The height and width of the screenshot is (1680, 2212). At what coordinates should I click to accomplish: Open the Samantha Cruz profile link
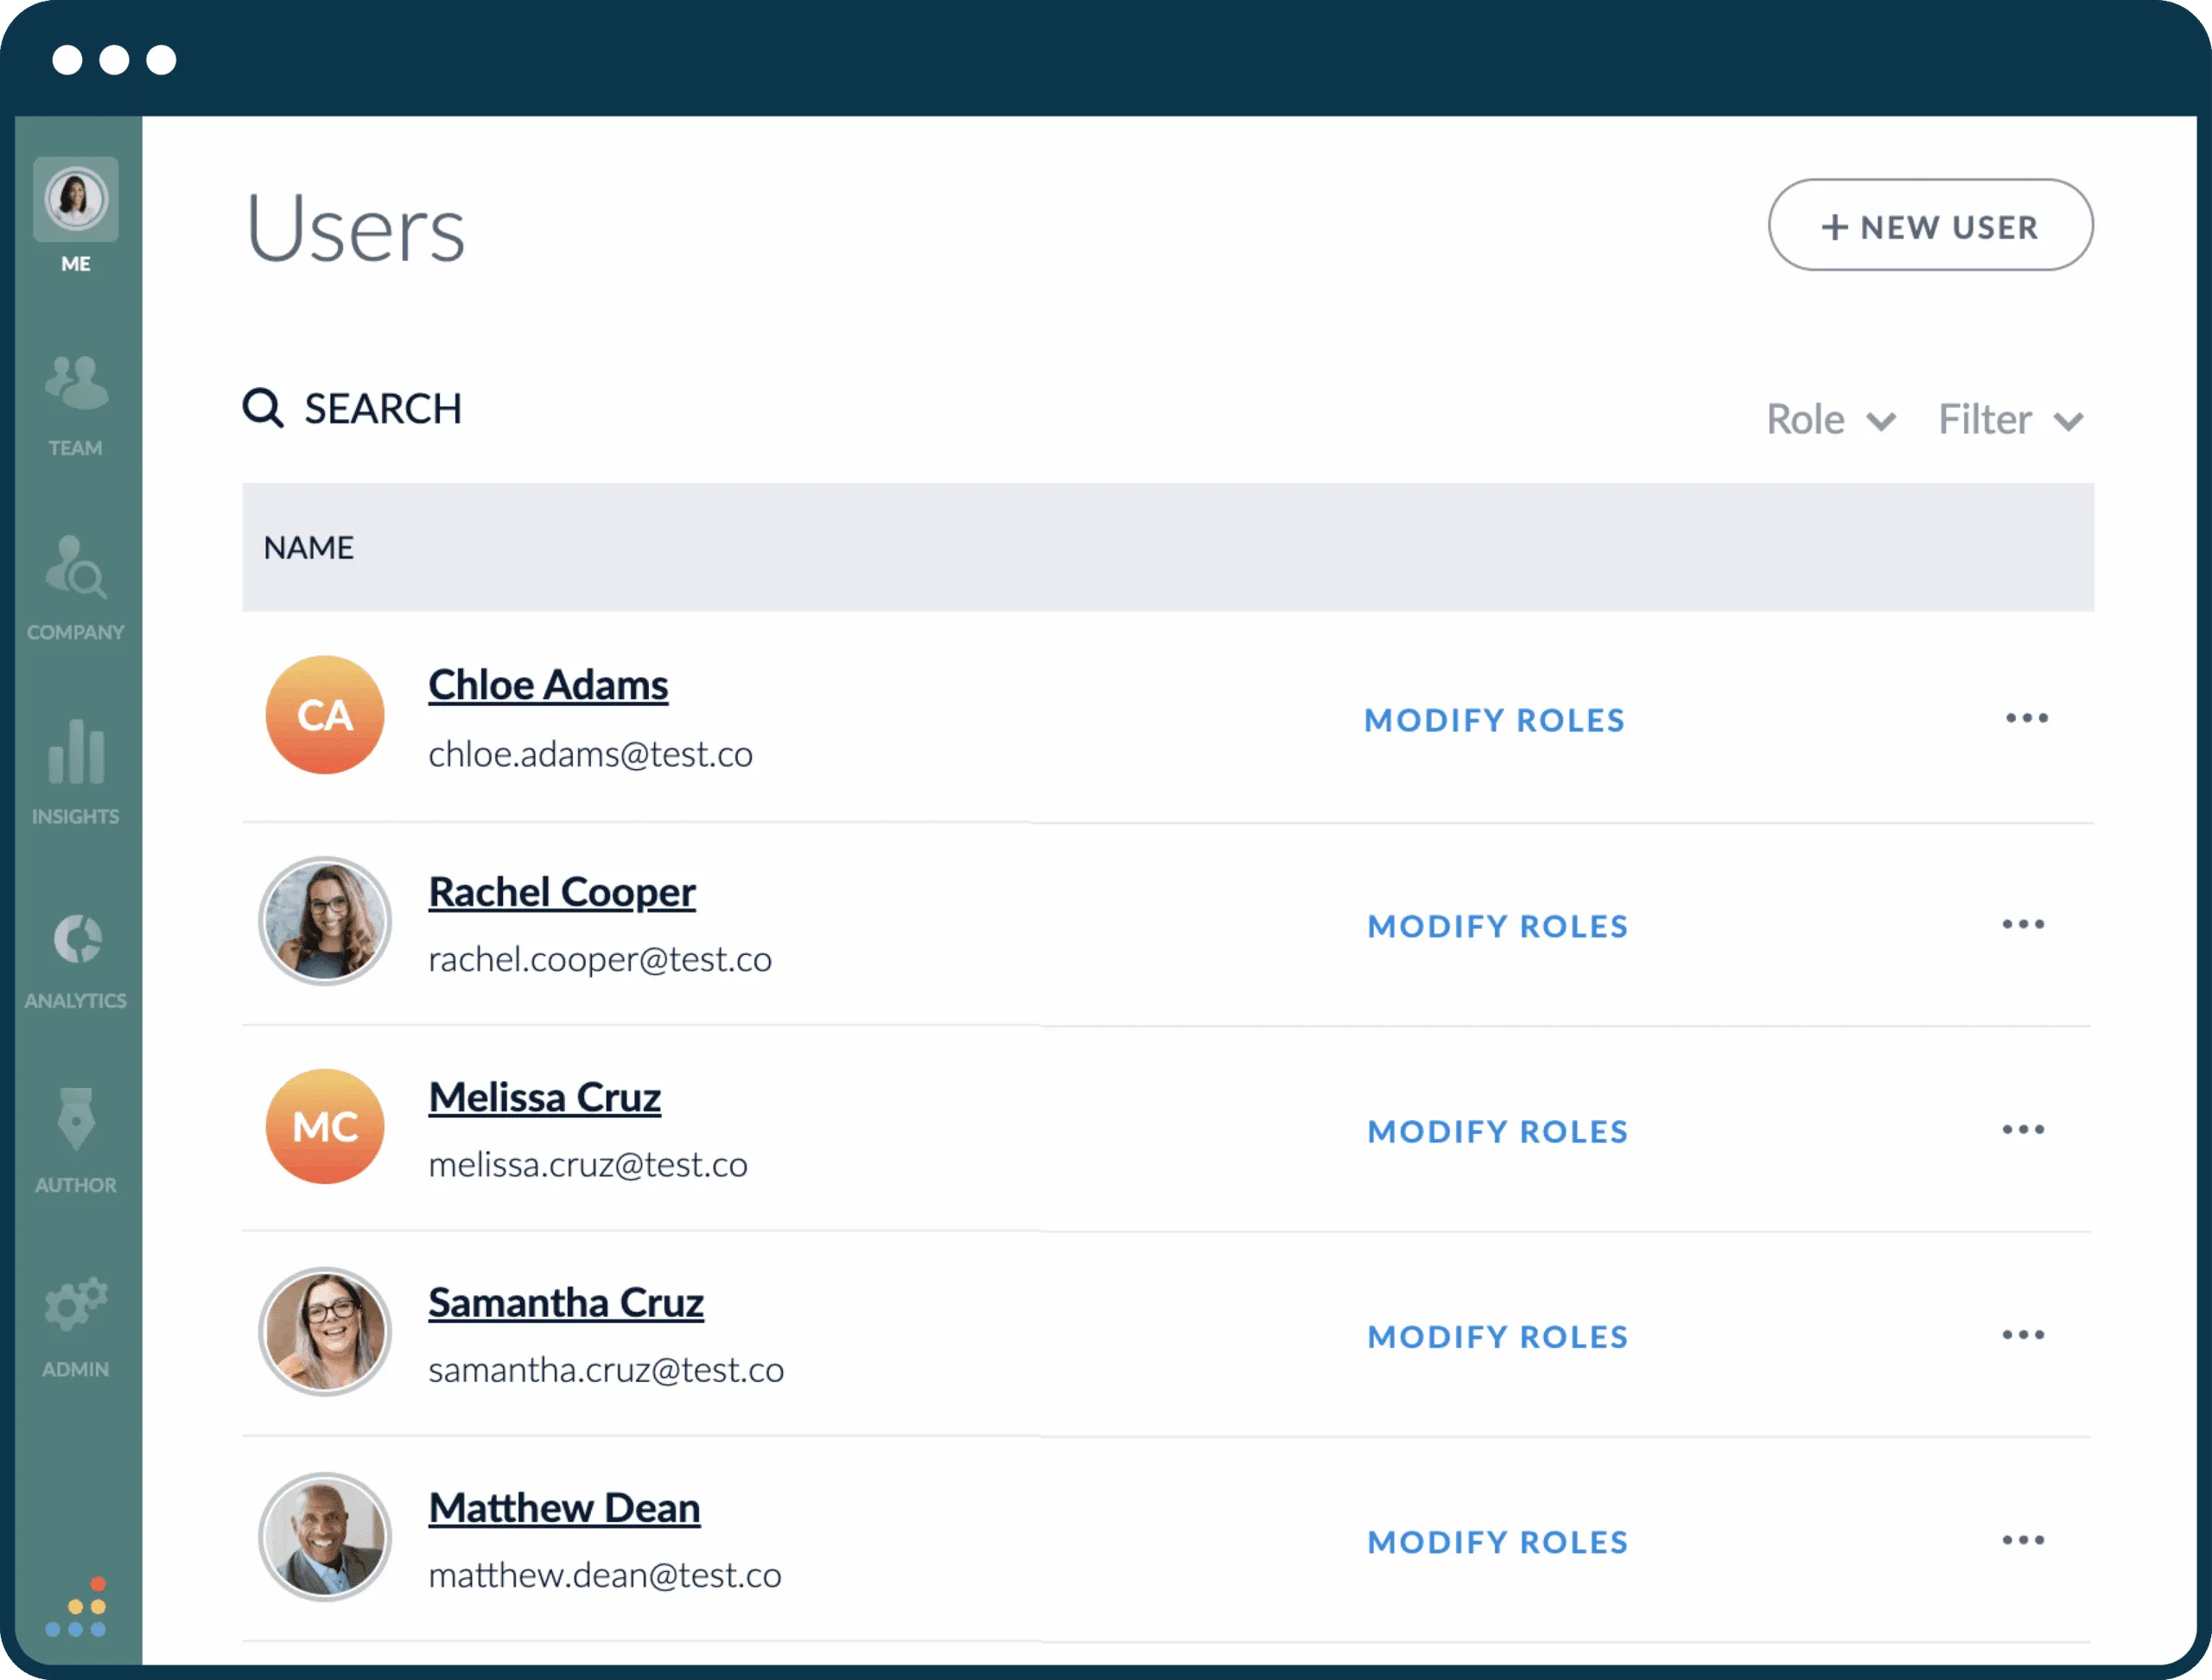[x=566, y=1303]
